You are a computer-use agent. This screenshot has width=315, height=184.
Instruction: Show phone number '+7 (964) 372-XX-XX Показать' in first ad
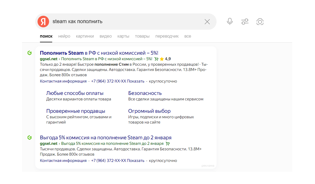coord(118,81)
